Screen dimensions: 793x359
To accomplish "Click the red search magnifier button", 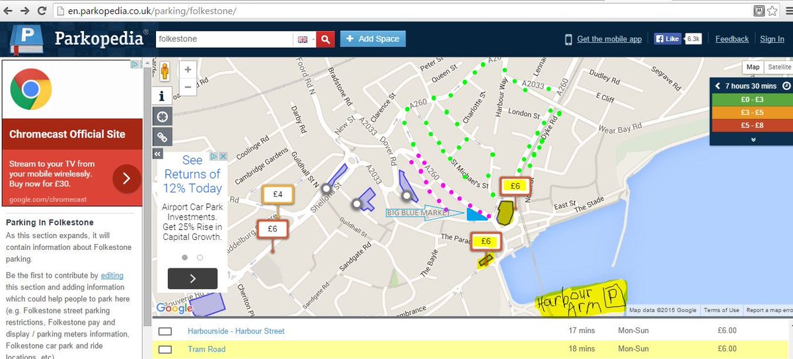I will pyautogui.click(x=325, y=39).
